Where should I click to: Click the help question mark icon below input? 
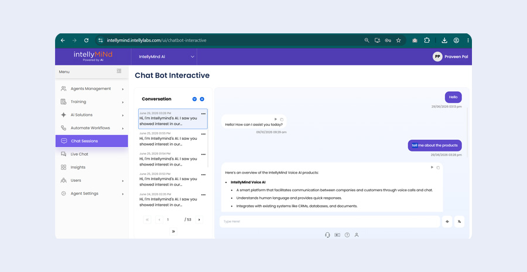[347, 235]
